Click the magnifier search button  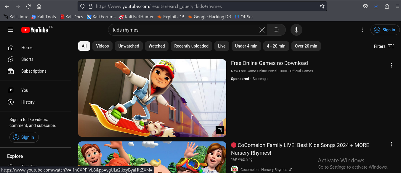pos(276,30)
